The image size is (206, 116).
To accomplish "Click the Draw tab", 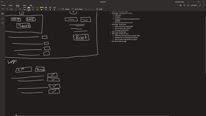I will (x=18, y=5).
